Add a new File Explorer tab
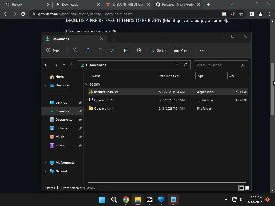275x206 pixels. [x=114, y=39]
